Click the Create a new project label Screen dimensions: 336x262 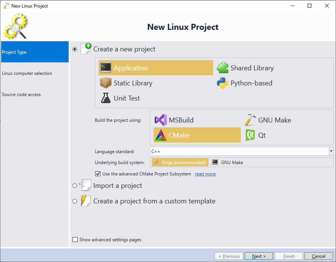[x=124, y=49]
